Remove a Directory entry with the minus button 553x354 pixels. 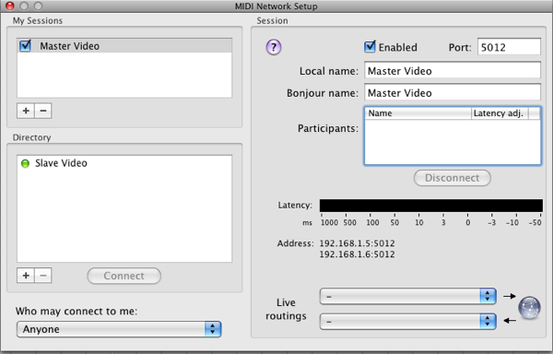click(43, 276)
